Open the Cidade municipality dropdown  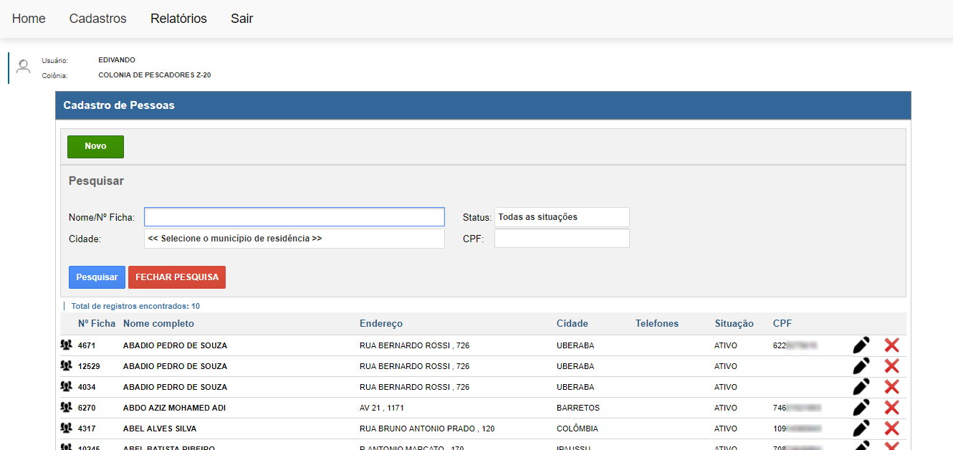[x=294, y=239]
